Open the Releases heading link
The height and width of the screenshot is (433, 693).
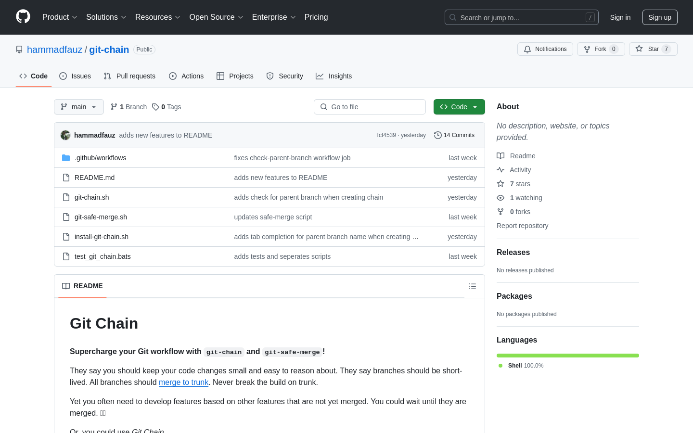pos(513,252)
